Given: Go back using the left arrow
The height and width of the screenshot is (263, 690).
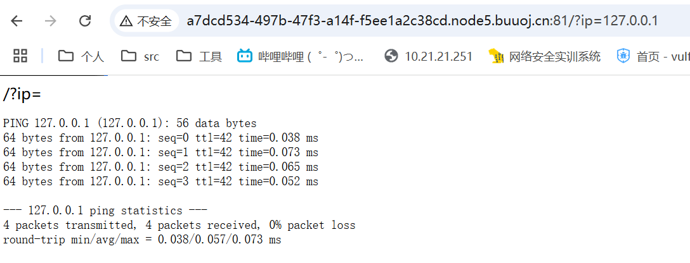Looking at the screenshot, I should pyautogui.click(x=16, y=21).
